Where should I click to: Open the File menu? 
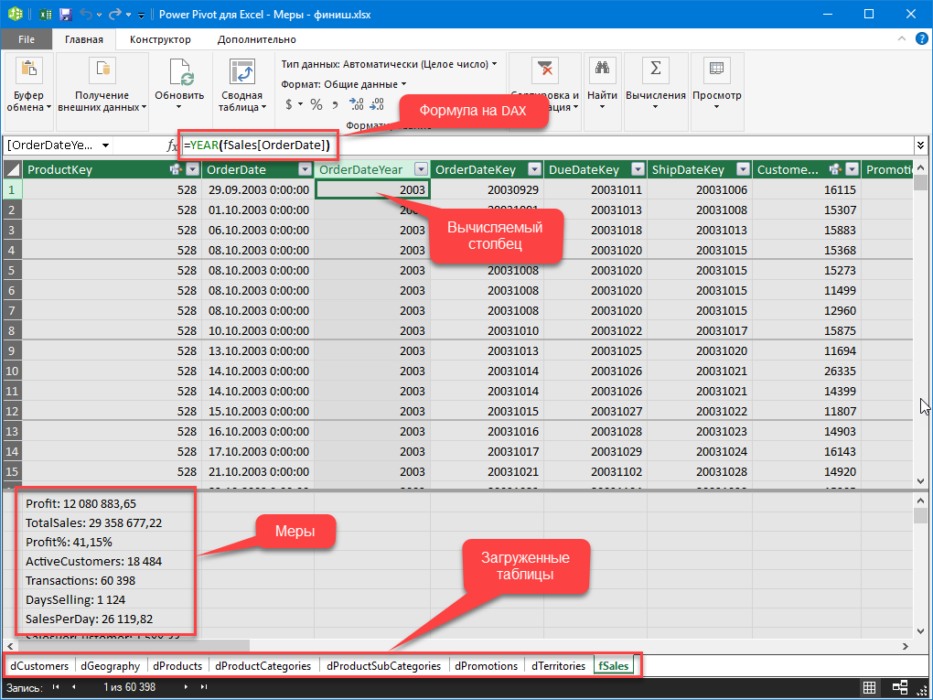[x=27, y=39]
